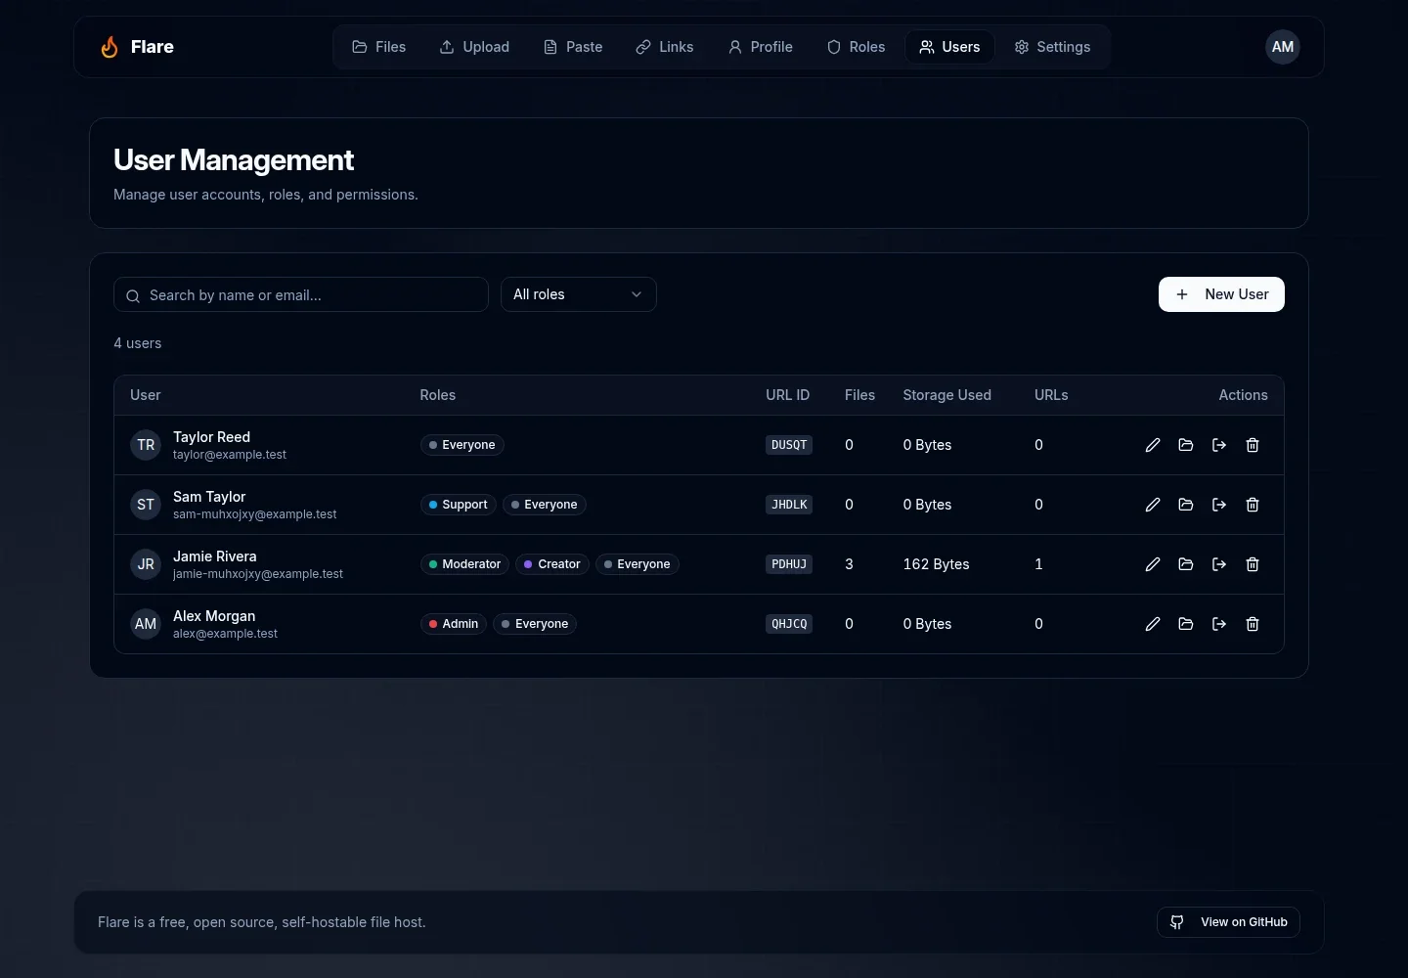
Task: Click the Flare flame logo
Action: [110, 47]
